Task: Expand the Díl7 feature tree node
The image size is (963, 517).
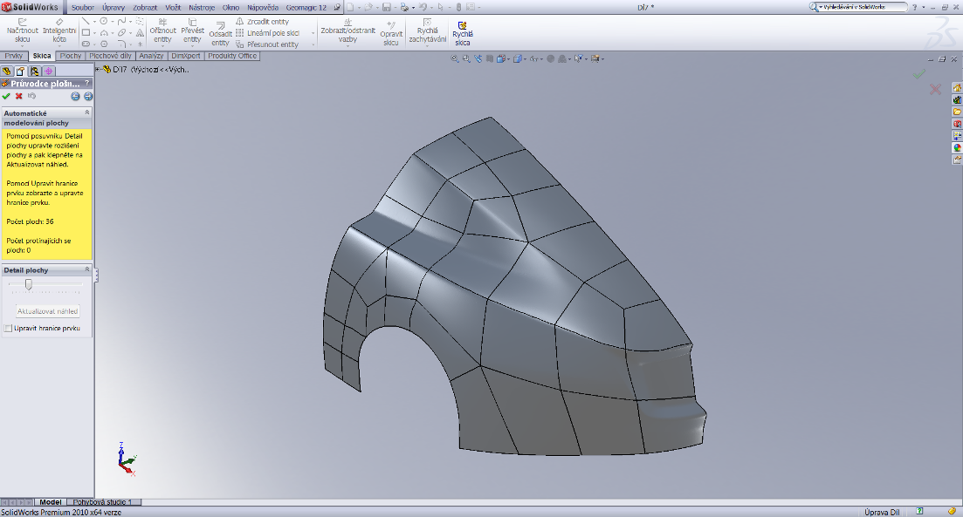Action: pyautogui.click(x=99, y=68)
